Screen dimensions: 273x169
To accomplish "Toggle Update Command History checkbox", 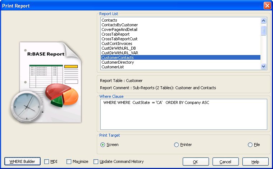I will tap(96, 162).
